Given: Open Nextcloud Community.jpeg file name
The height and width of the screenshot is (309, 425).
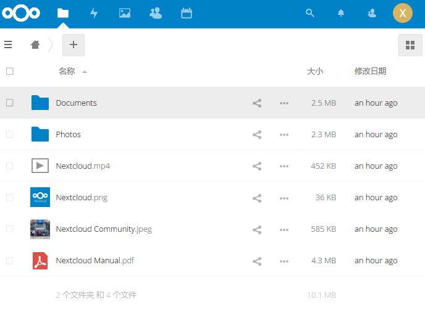Looking at the screenshot, I should point(104,229).
